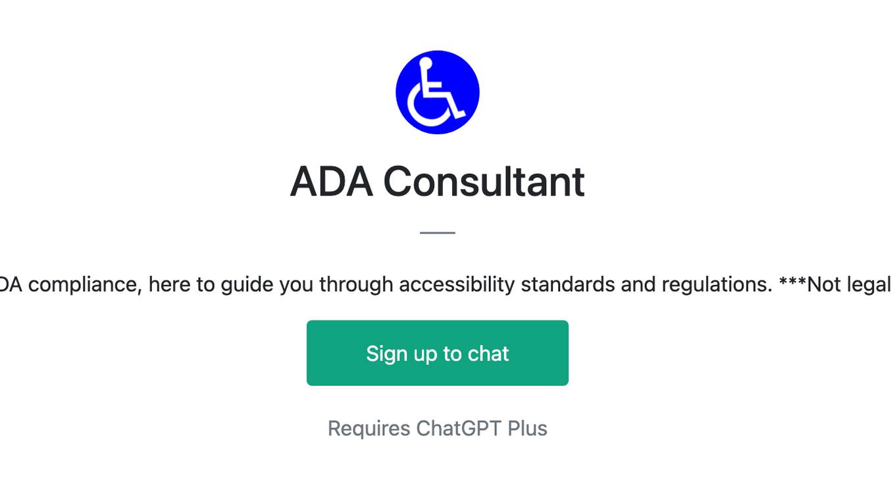Click the word 'chat' on the green button
The image size is (895, 503).
(488, 353)
